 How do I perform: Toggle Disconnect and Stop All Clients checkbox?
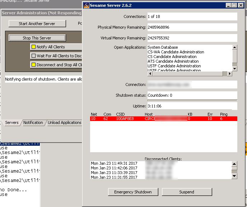tap(33, 65)
